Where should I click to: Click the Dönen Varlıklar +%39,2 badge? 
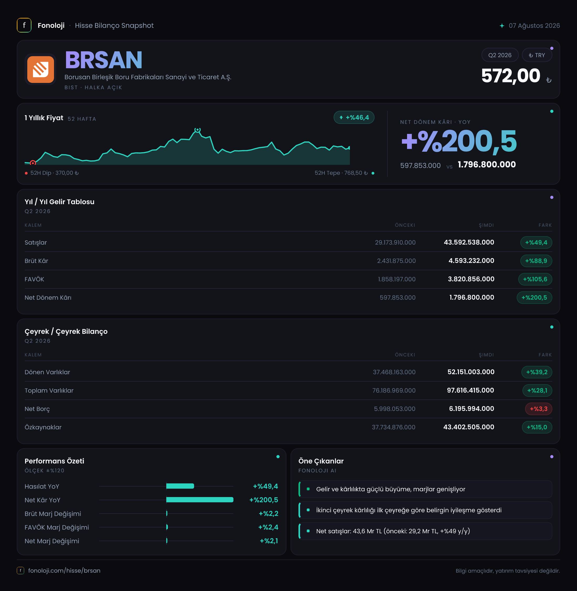(537, 372)
